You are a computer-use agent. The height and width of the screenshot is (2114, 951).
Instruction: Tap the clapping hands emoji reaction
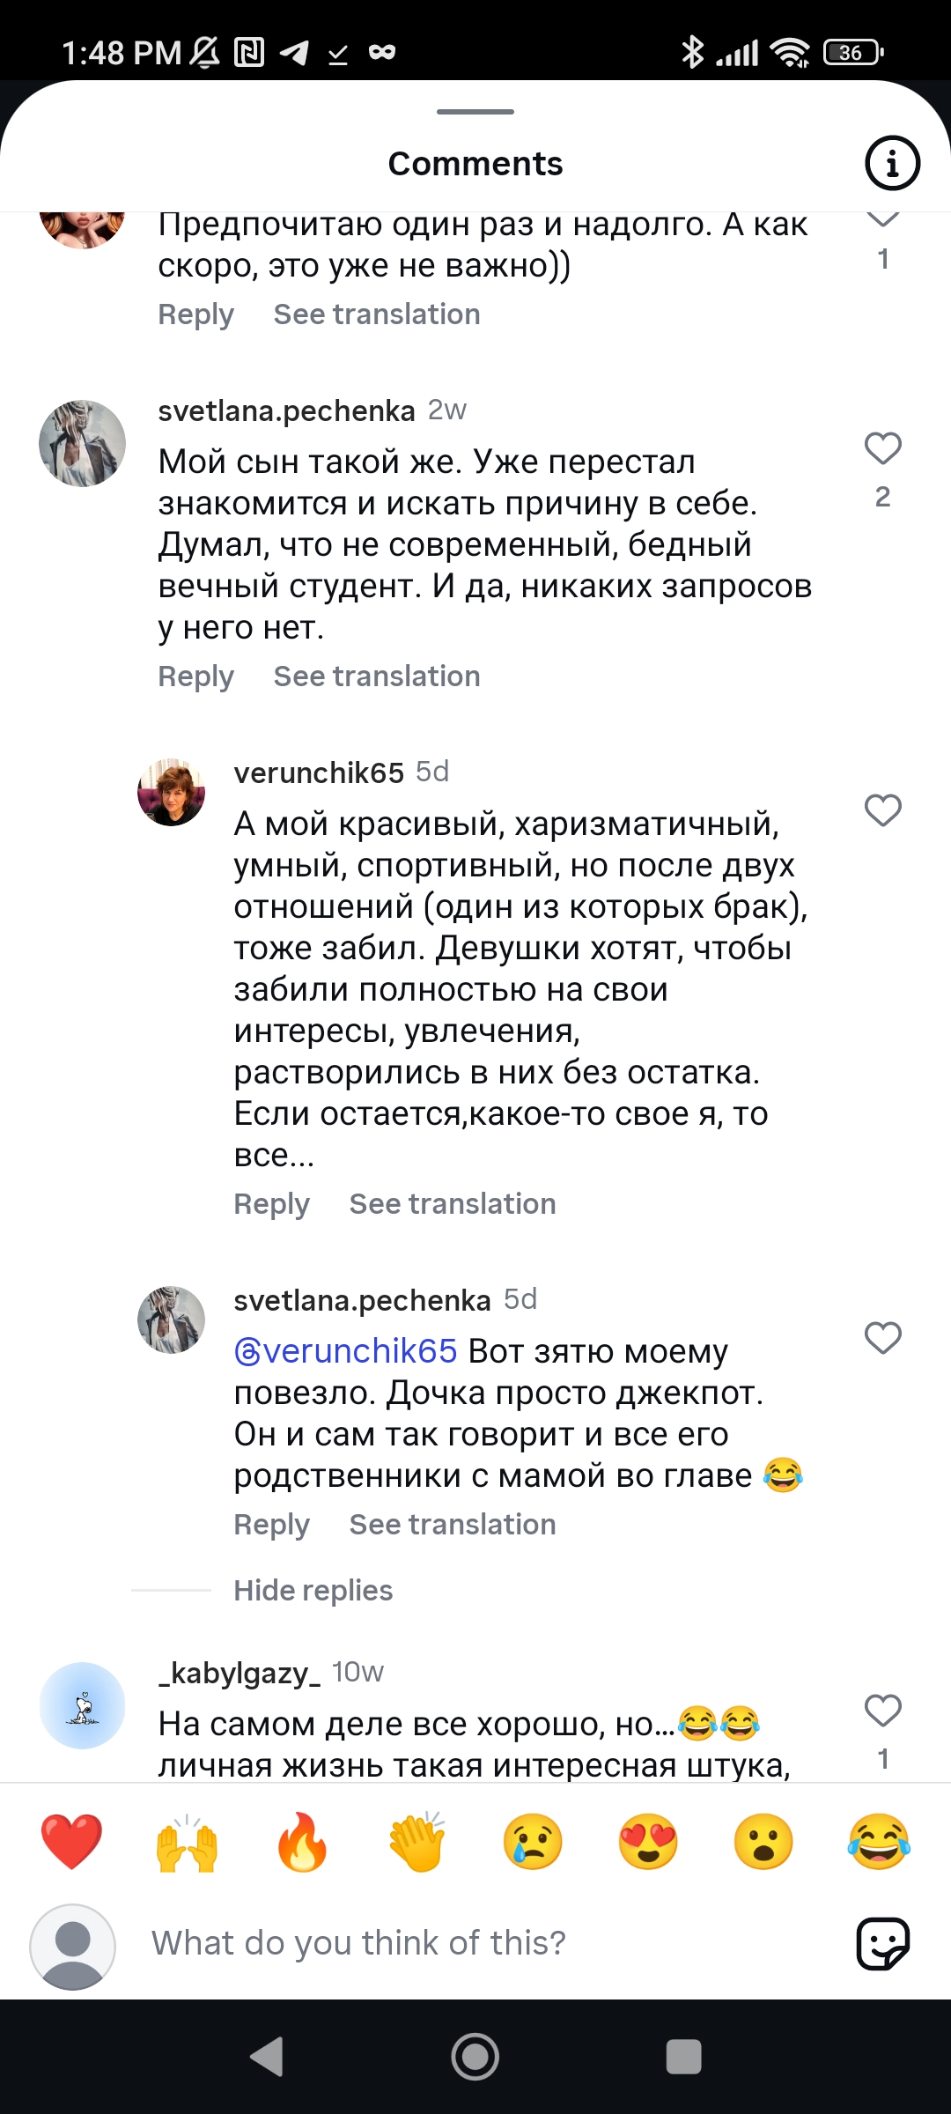417,1842
